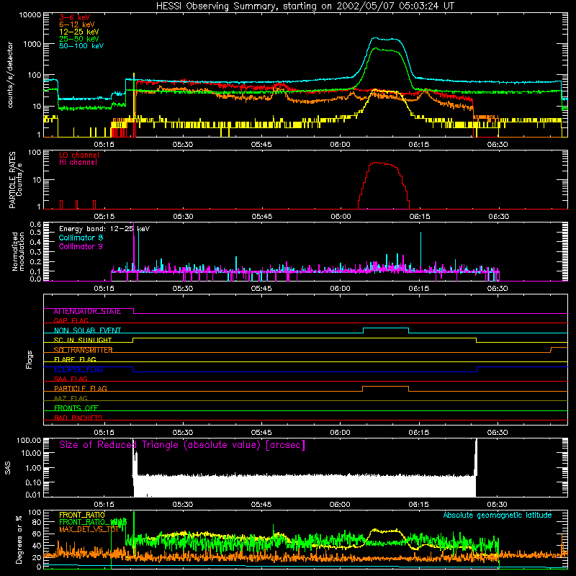Click the Energy band: 12-25 keV label
The height and width of the screenshot is (576, 576).
click(x=104, y=229)
